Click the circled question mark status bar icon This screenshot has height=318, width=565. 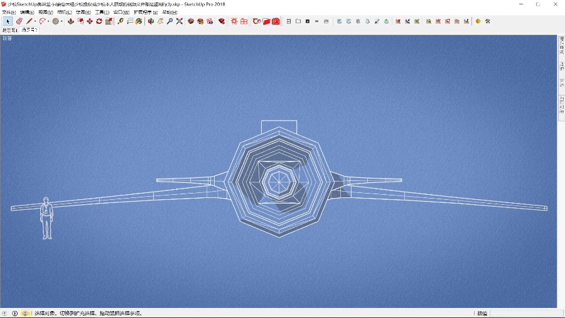[4, 314]
